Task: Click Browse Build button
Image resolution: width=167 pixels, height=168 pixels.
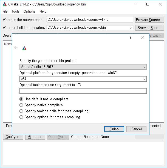Action: (149, 28)
